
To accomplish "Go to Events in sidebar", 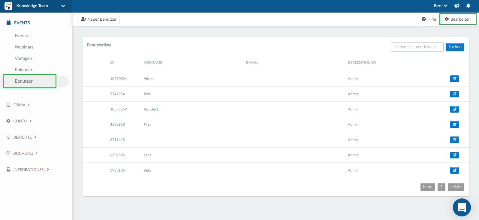I will (21, 36).
